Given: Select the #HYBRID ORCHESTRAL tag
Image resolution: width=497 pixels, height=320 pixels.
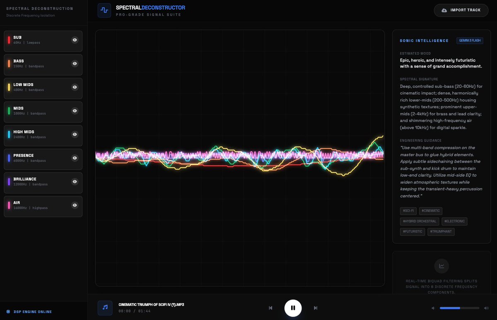Looking at the screenshot, I should [x=420, y=221].
